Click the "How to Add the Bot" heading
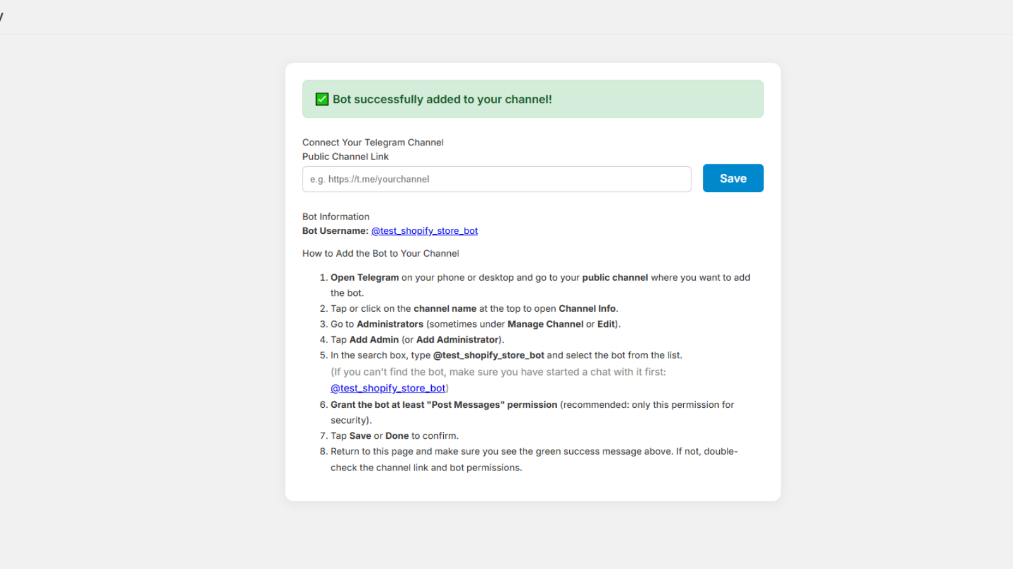This screenshot has height=569, width=1013. [381, 254]
